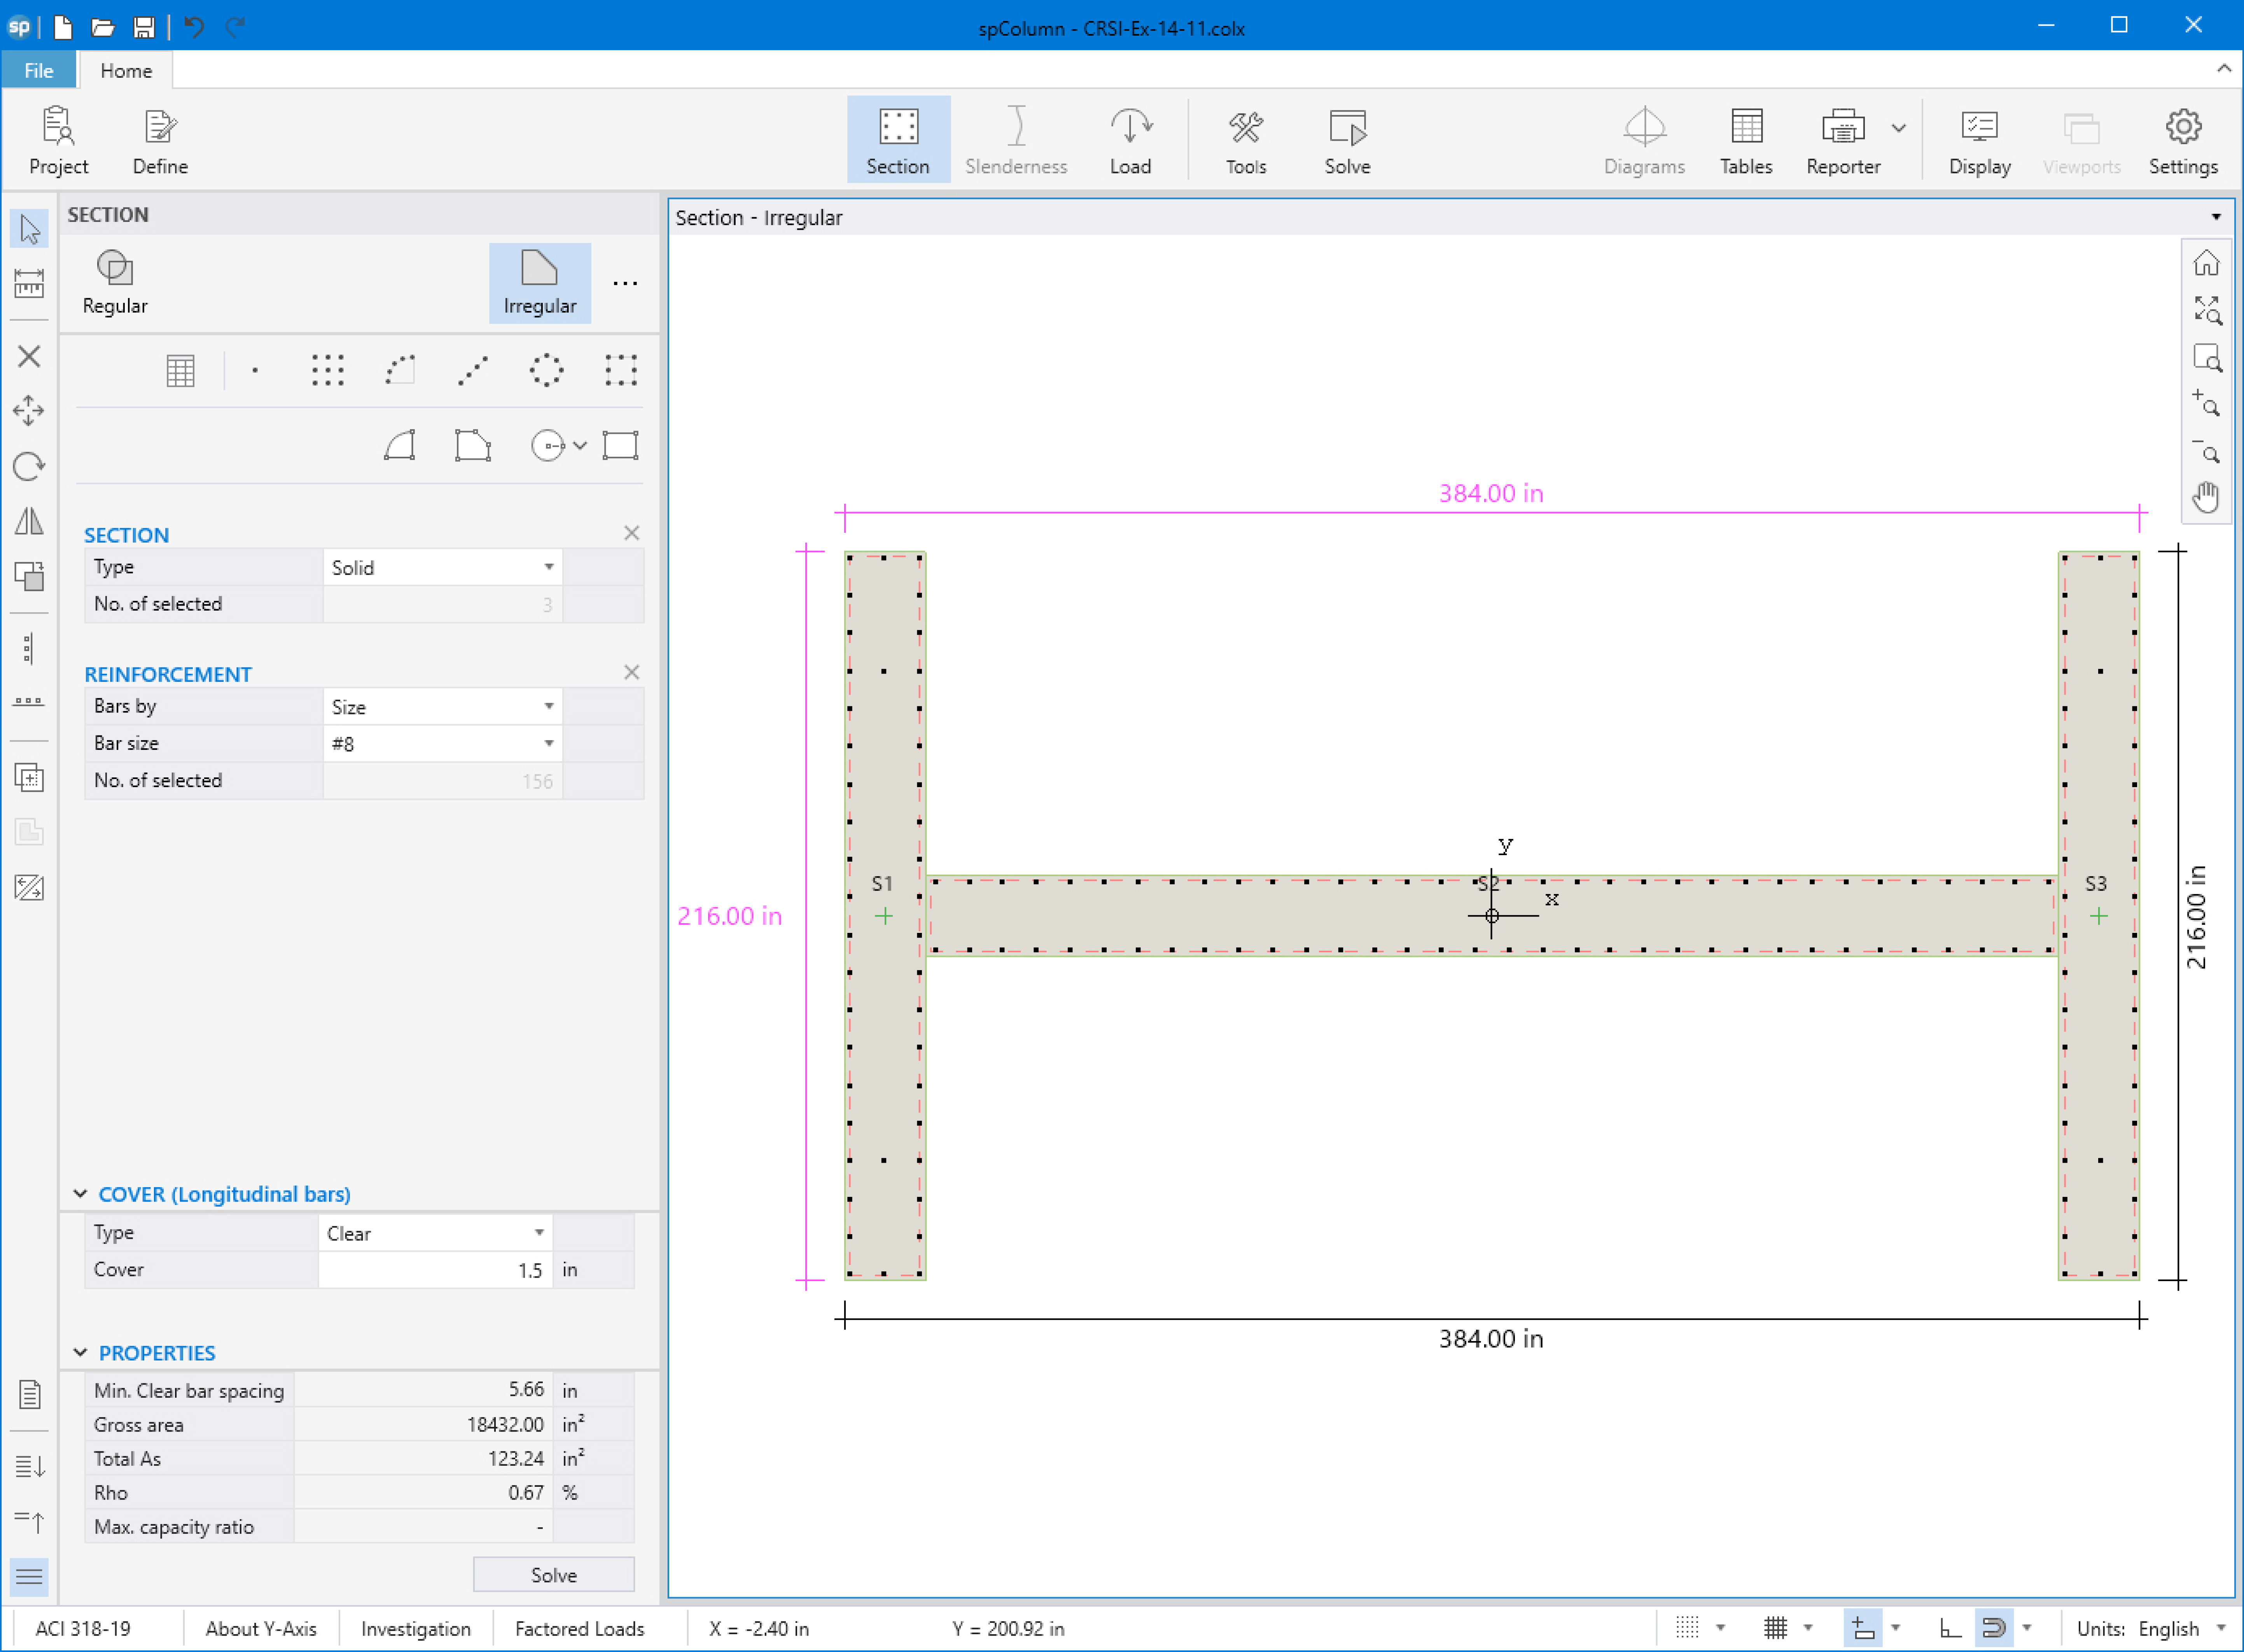Open the reinforcement table grid icon
The height and width of the screenshot is (1652, 2244).
click(180, 371)
